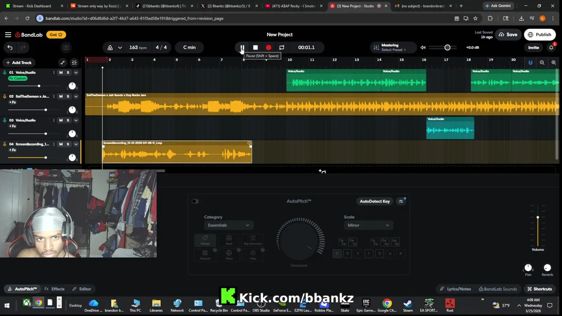The width and height of the screenshot is (562, 316).
Task: Open the Category Essentials dropdown
Action: (228, 225)
